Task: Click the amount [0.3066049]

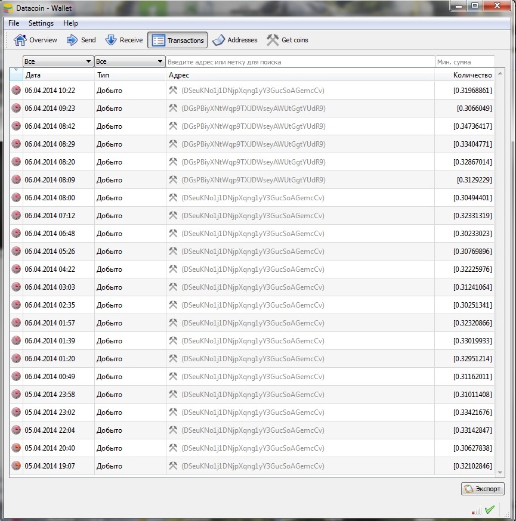Action: tap(474, 108)
